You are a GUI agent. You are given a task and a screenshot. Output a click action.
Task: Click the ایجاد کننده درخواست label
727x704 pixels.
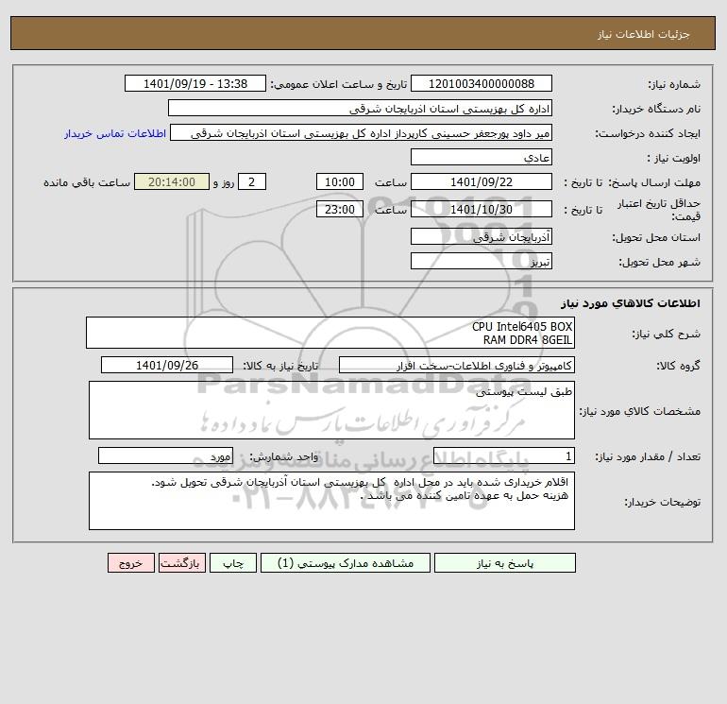(648, 133)
